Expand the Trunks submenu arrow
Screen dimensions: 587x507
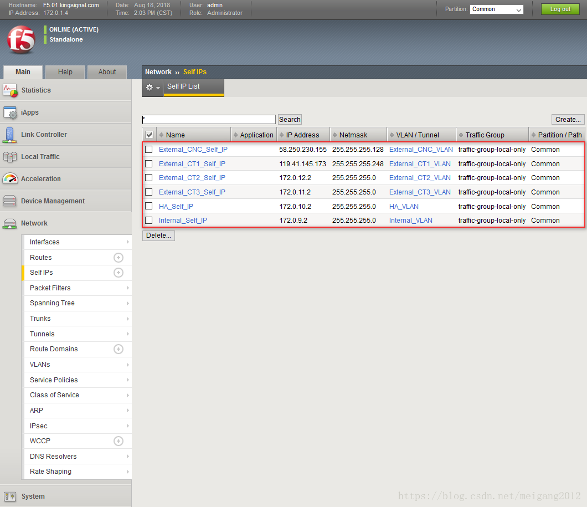coord(128,319)
